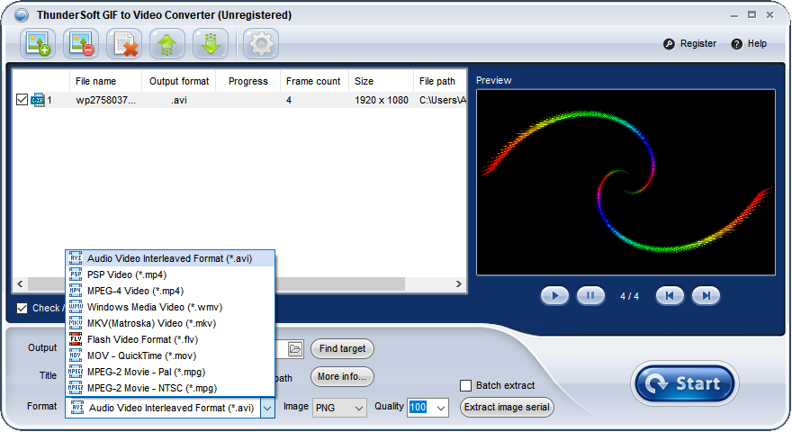Choose MOV - QuickTime (*.mov) format

point(170,355)
